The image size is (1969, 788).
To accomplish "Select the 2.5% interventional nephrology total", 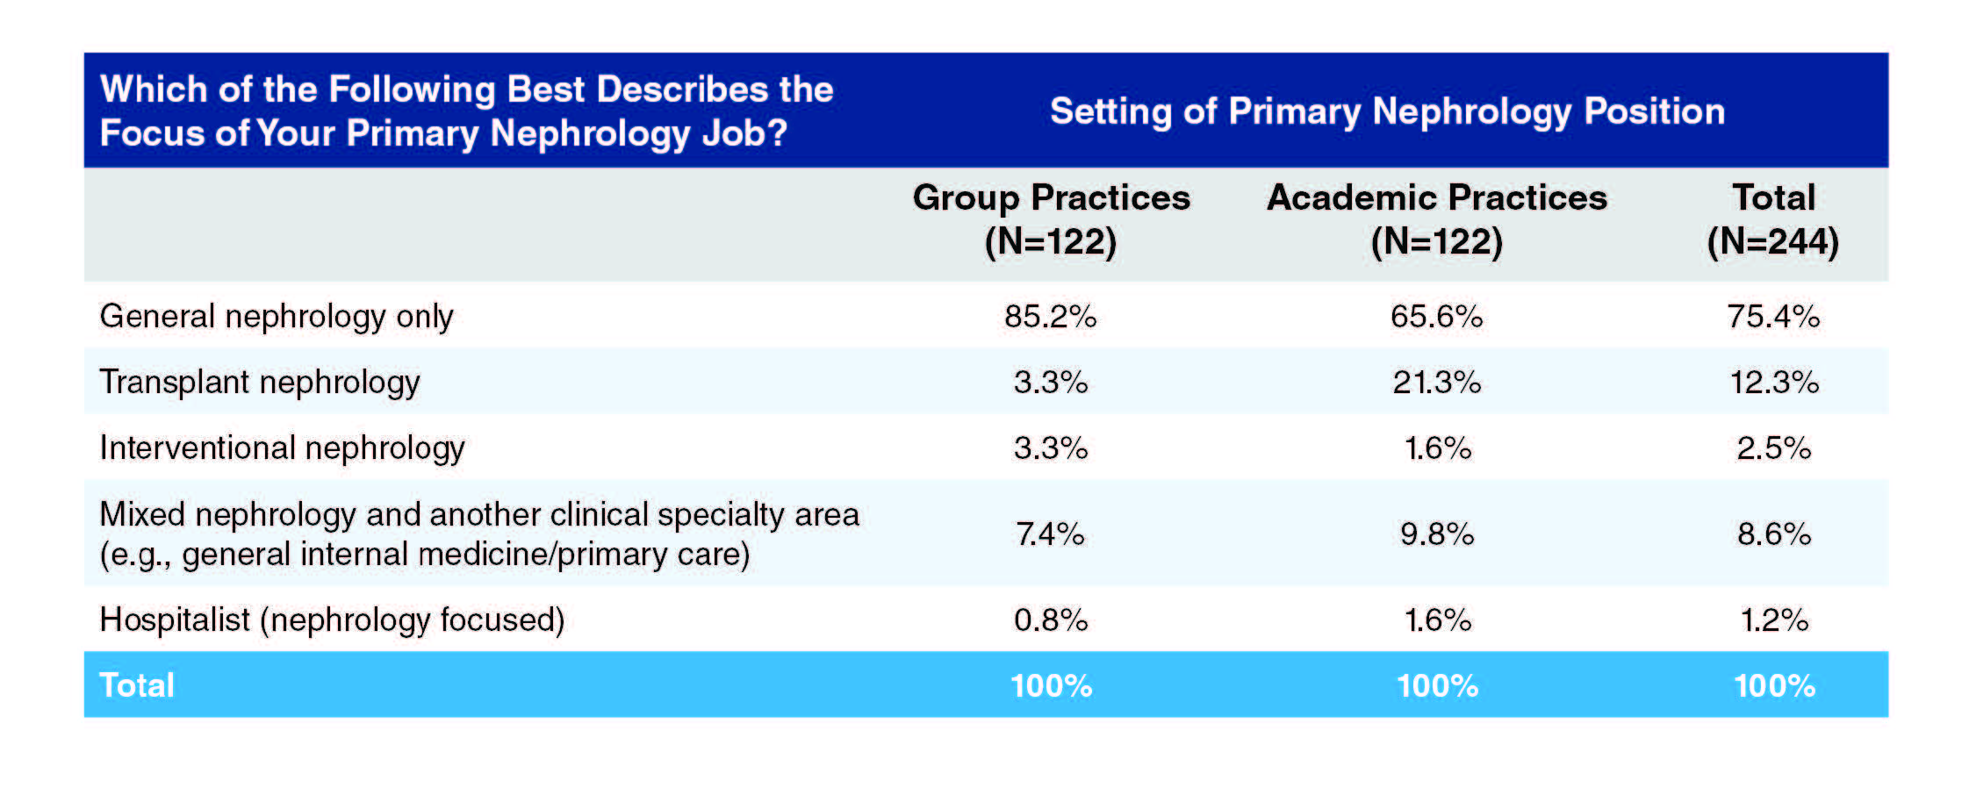I will (x=1773, y=448).
